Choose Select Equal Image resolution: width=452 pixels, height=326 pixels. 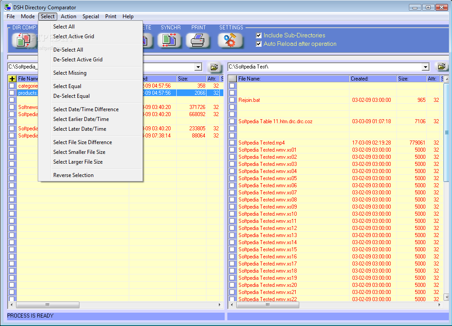tap(90, 86)
